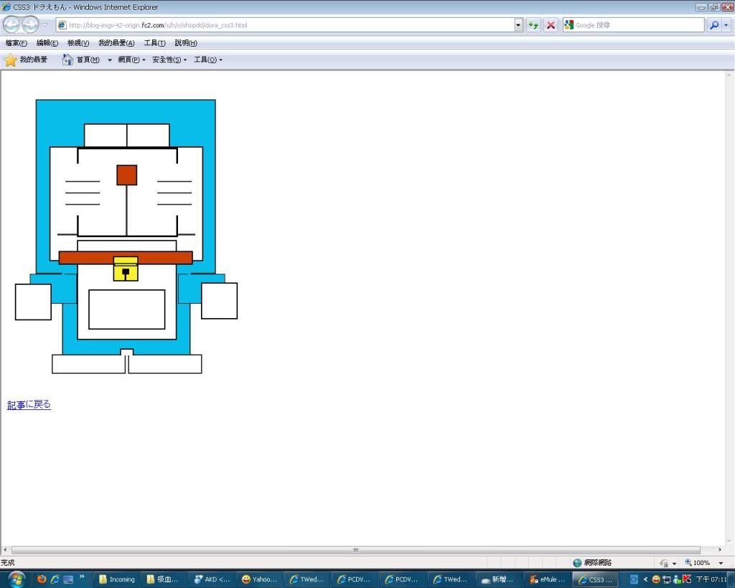This screenshot has height=588, width=735.
Task: Click the horizontal scrollbar right arrow
Action: pyautogui.click(x=720, y=549)
